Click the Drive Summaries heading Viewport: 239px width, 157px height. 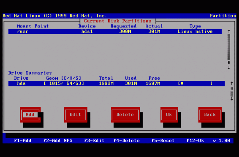(x=30, y=73)
